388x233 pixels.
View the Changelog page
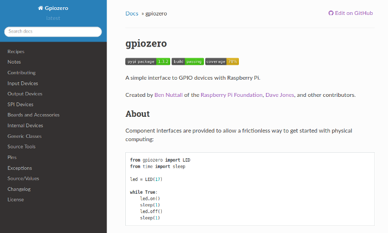click(19, 189)
